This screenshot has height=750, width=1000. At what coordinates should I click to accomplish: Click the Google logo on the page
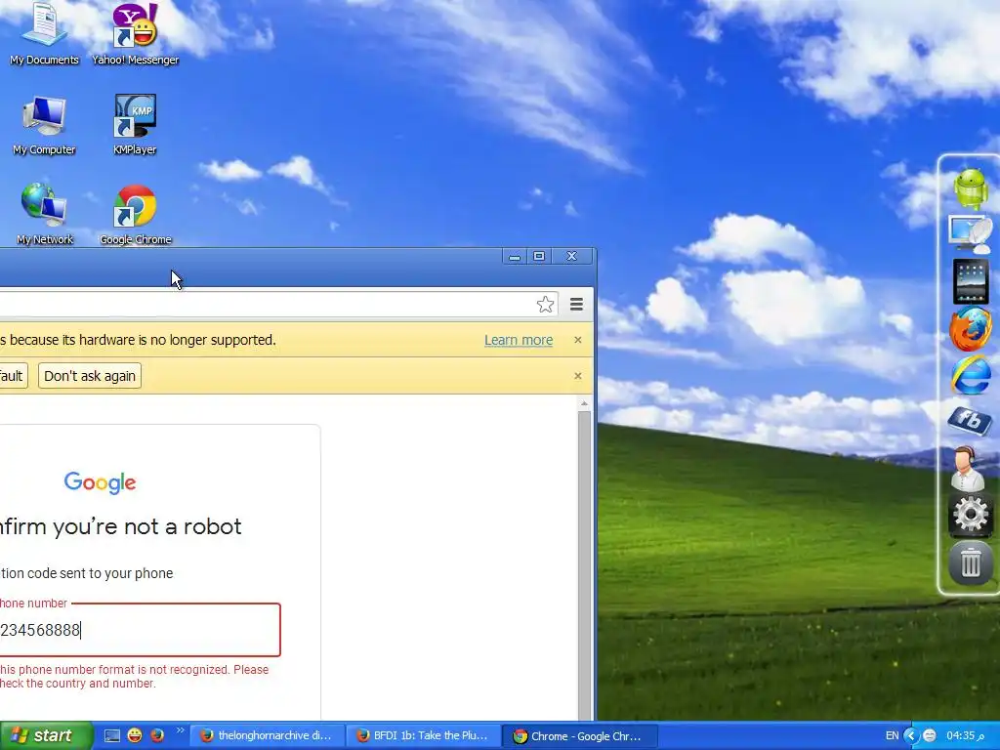pos(101,482)
